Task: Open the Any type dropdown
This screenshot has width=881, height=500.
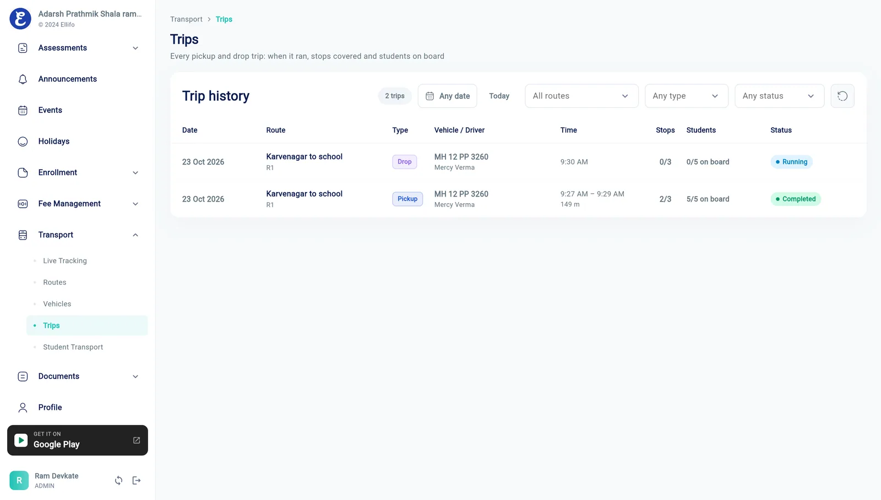Action: (x=687, y=96)
